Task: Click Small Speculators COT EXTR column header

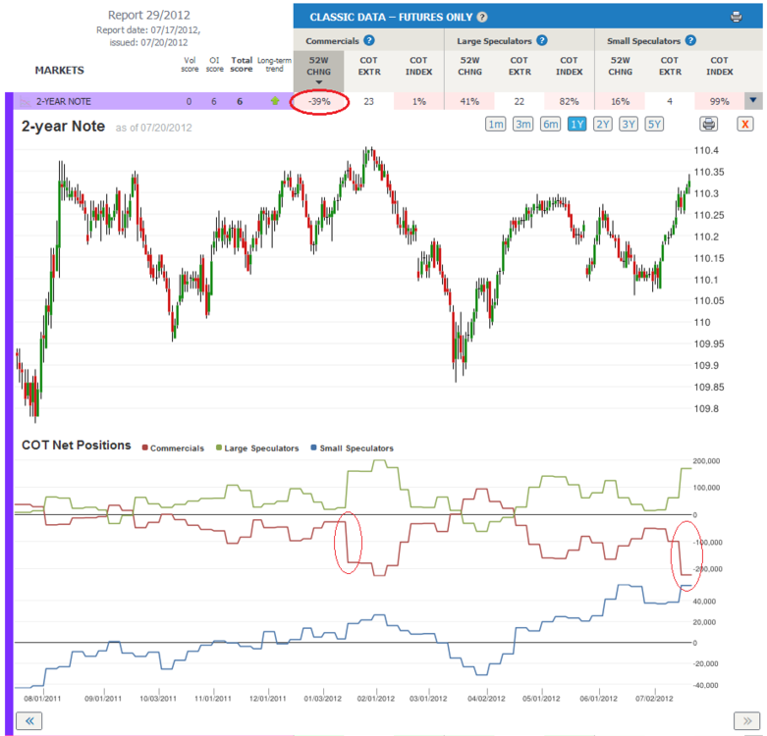Action: [x=670, y=66]
